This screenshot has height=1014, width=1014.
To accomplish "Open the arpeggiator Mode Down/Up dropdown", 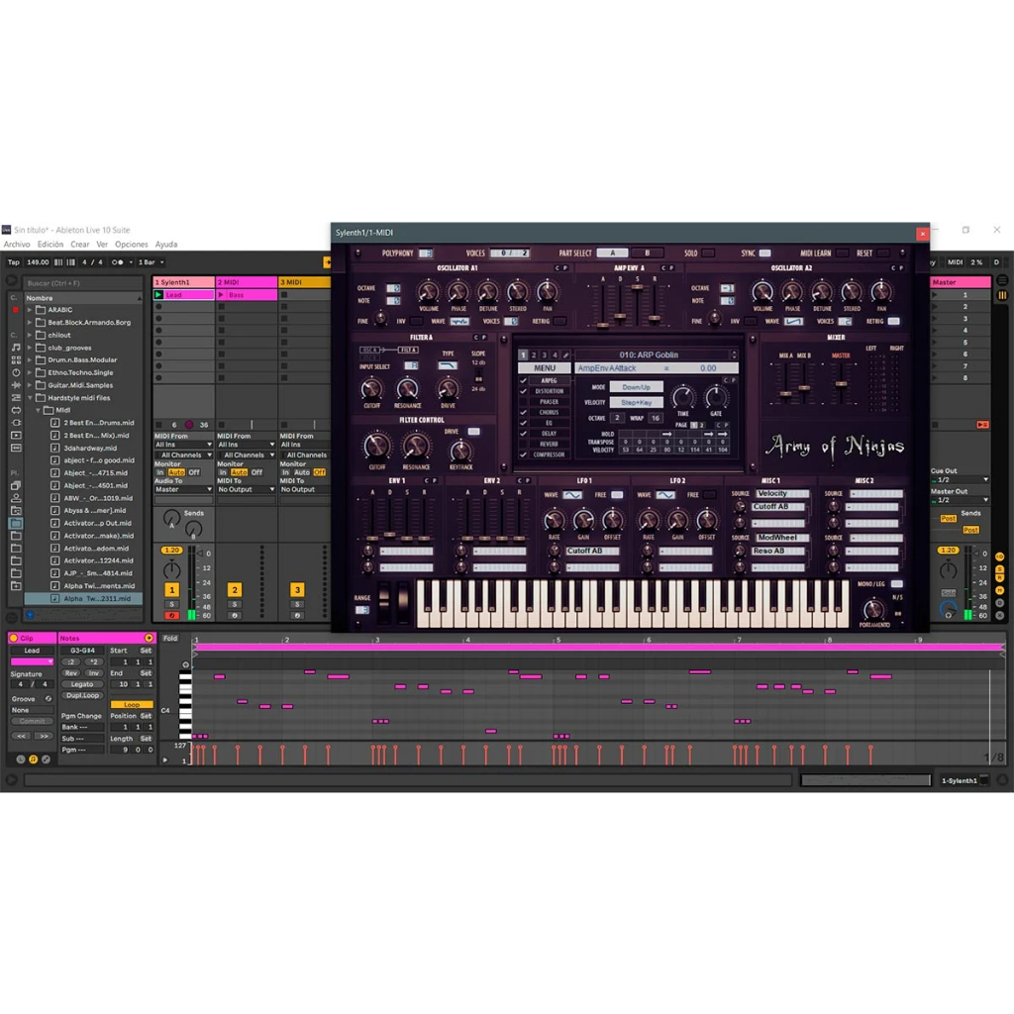I will pos(637,387).
